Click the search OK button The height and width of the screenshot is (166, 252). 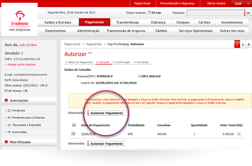pyautogui.click(x=248, y=13)
